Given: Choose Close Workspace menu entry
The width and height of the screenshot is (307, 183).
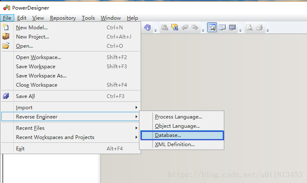Looking at the screenshot, I should point(71,85).
